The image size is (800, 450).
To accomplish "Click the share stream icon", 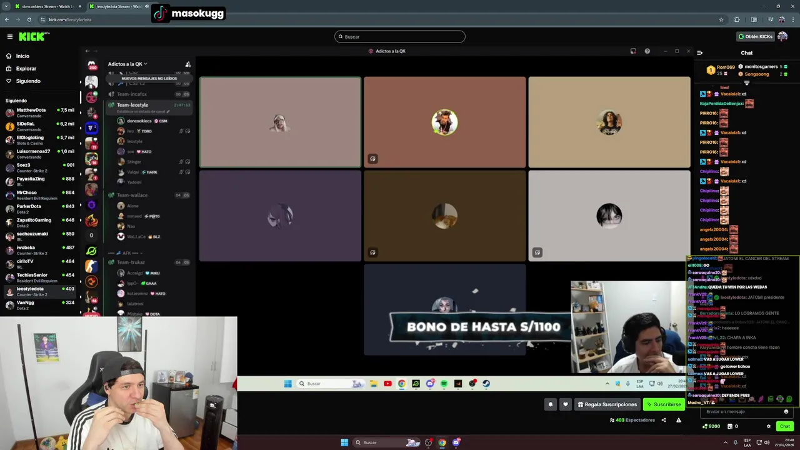I will coord(664,420).
